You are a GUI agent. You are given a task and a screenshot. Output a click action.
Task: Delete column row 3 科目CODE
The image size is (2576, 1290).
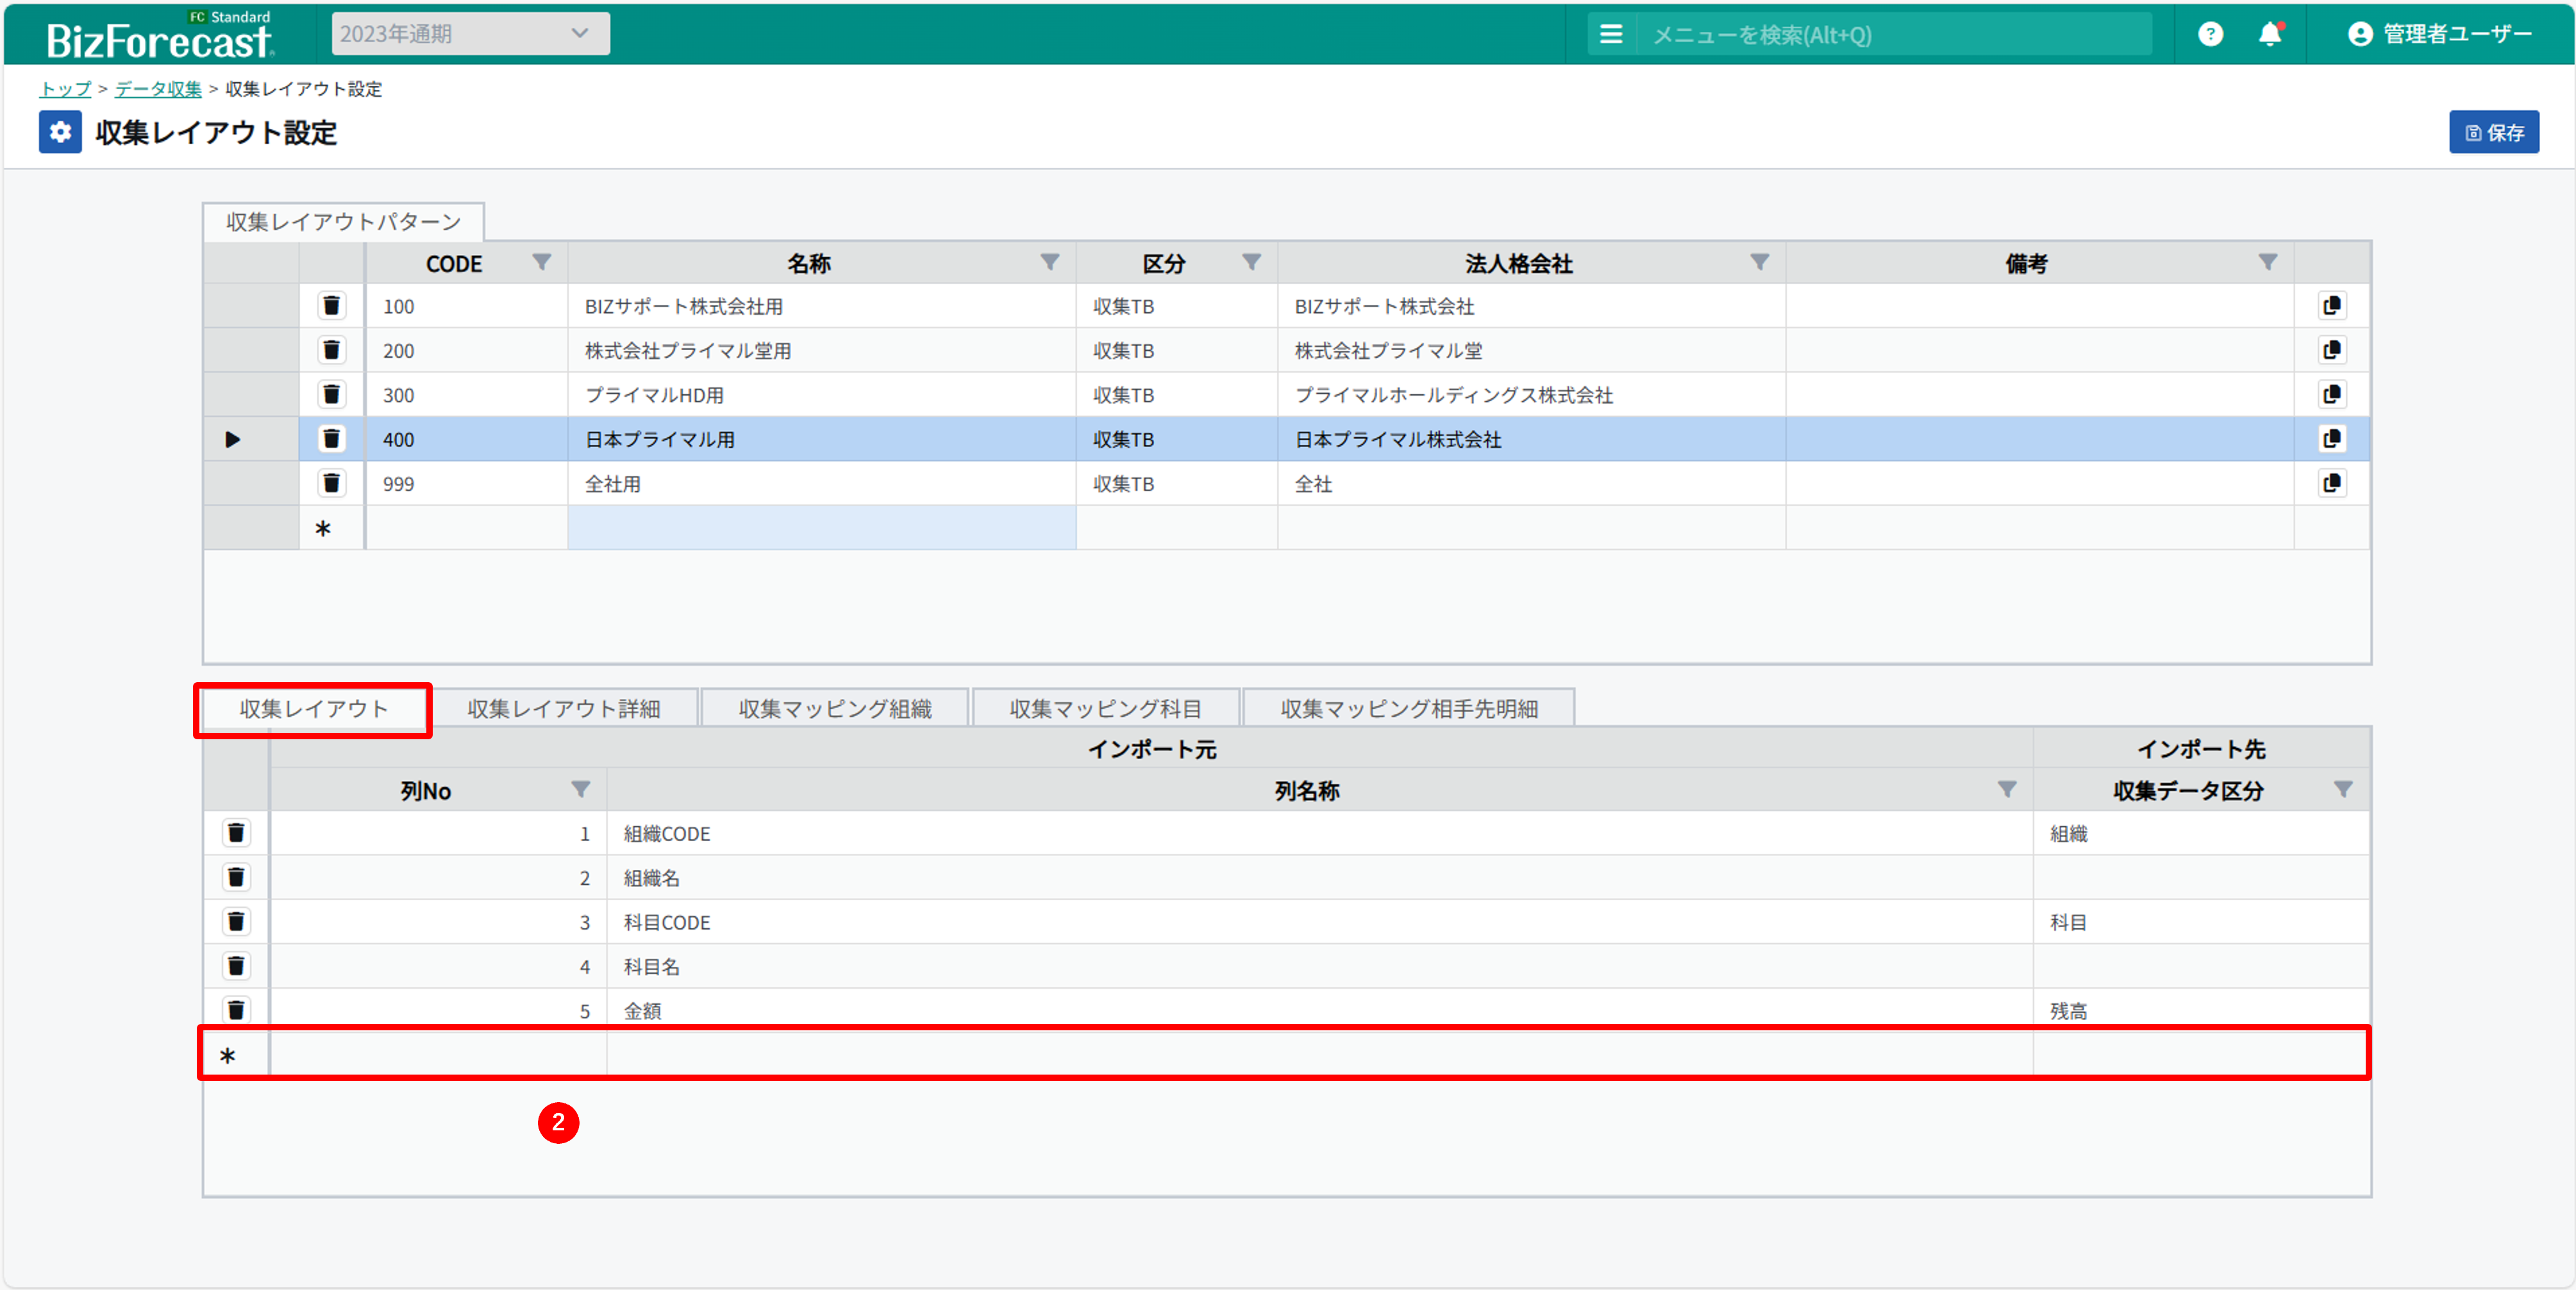[236, 921]
